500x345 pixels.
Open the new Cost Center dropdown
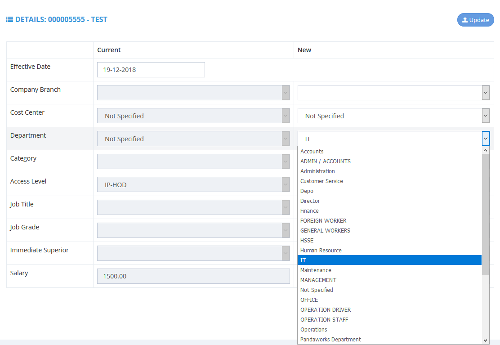coord(393,116)
